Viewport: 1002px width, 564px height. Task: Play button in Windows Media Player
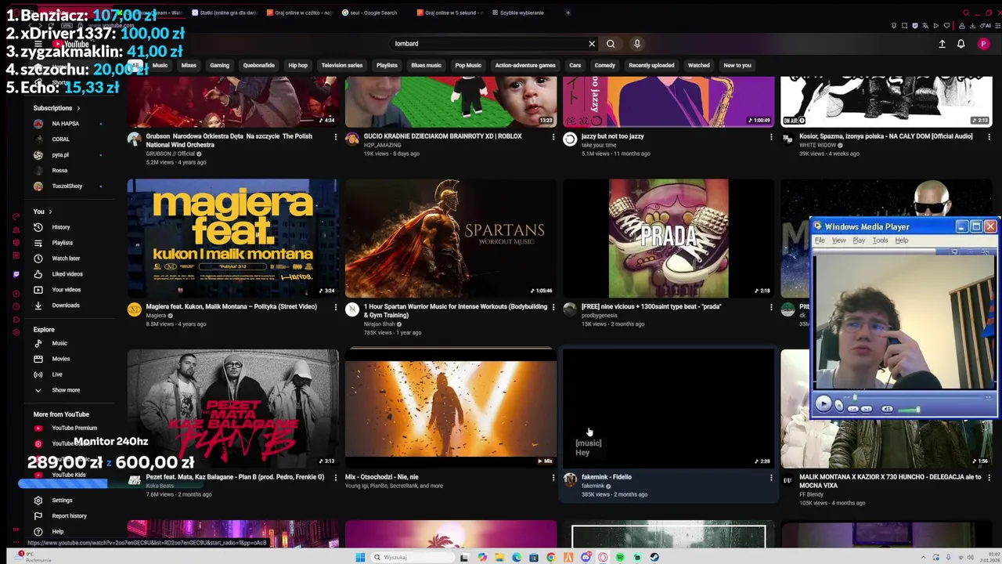823,404
